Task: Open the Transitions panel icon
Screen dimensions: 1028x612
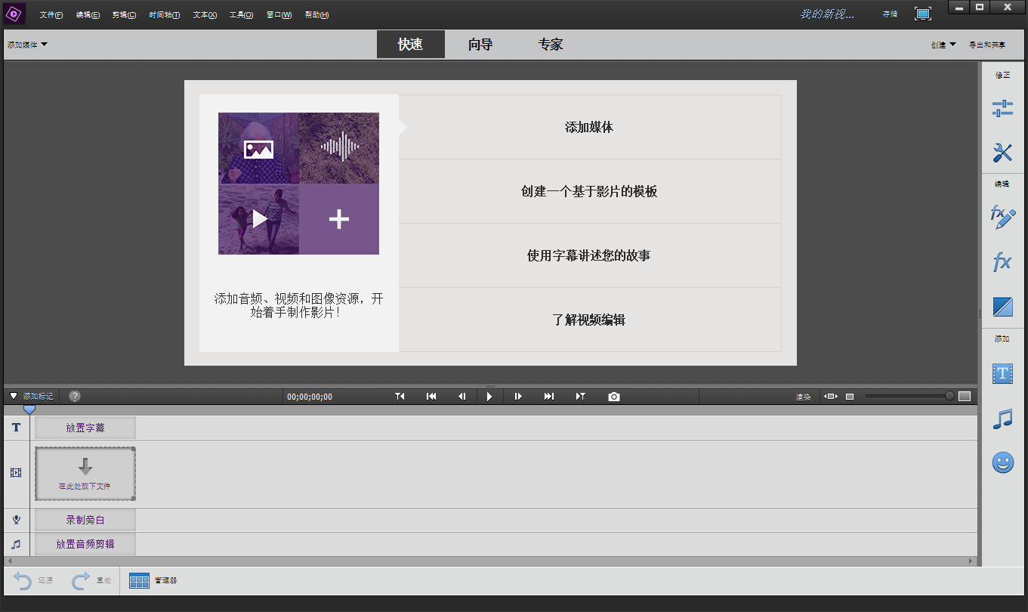Action: [x=1002, y=308]
